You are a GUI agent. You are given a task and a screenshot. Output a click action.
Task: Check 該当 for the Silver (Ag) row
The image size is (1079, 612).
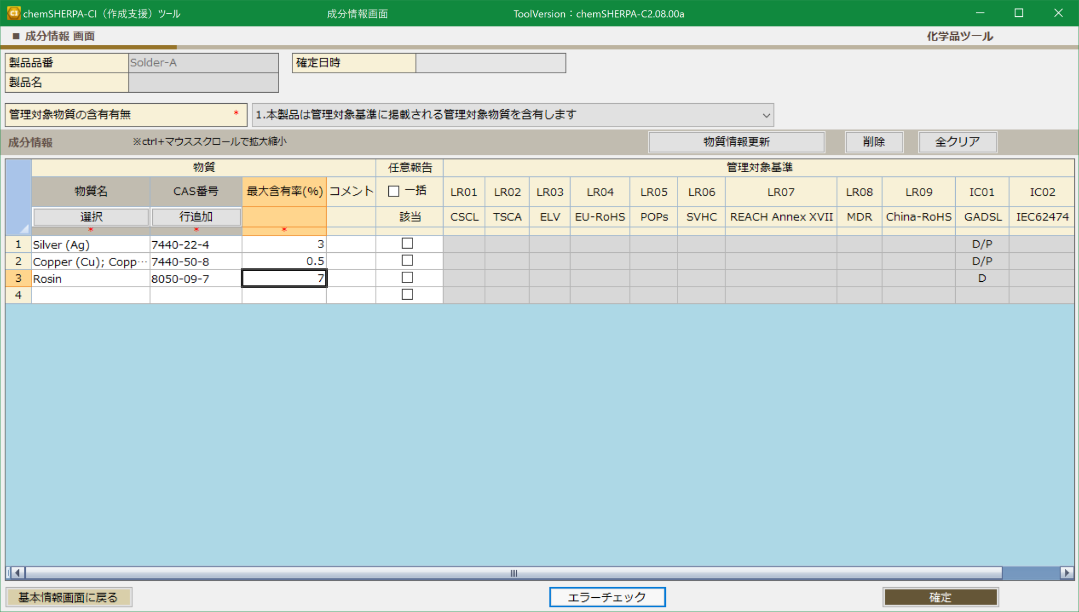[407, 243]
